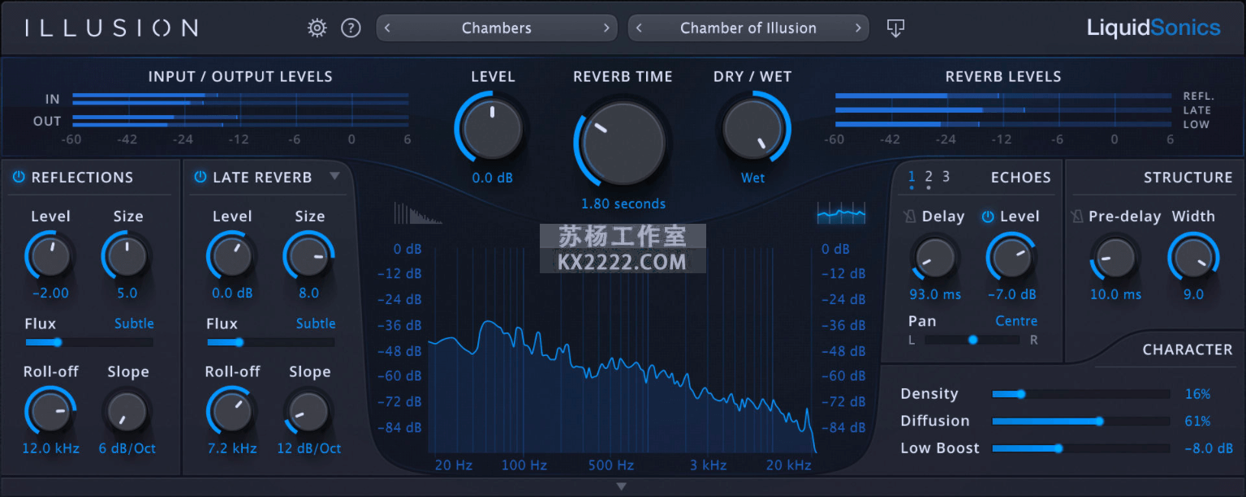
Task: Select Echoes tab 3
Action: pos(946,177)
